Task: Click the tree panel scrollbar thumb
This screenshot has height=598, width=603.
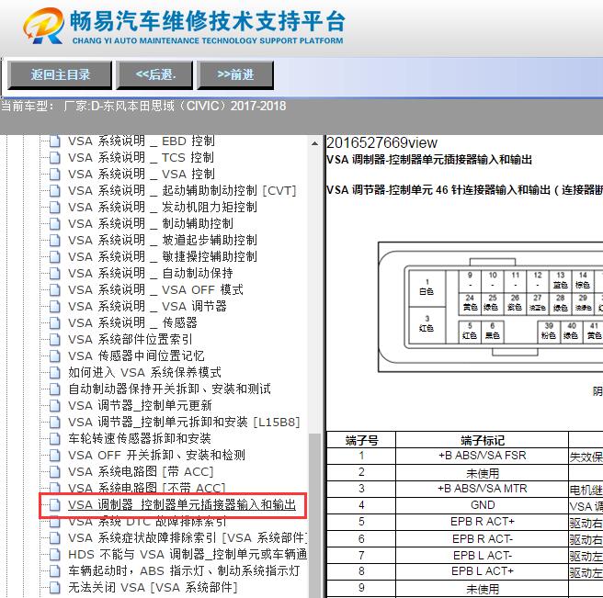Action: pyautogui.click(x=314, y=515)
